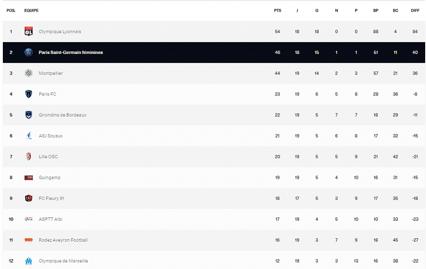Click the Girondins de Bordeaux logo
This screenshot has width=426, height=269.
[29, 115]
